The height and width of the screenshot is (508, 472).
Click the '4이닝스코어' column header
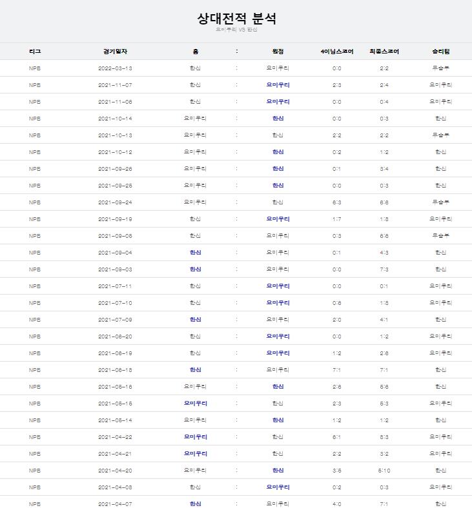click(x=336, y=52)
